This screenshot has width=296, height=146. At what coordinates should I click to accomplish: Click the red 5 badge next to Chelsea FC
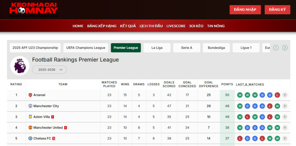click(x=54, y=139)
